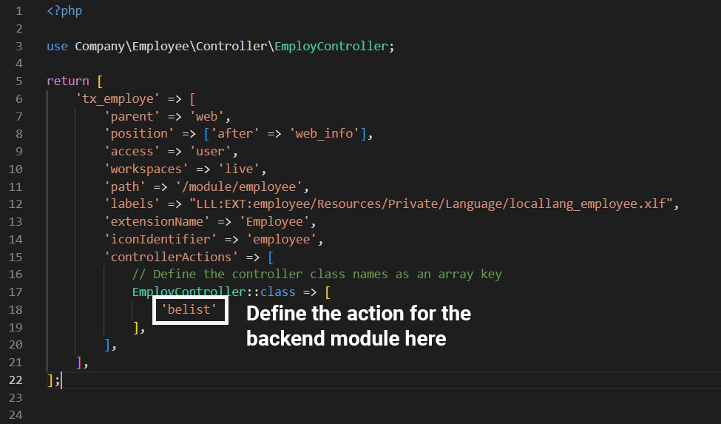Click the opening <?php tag
The width and height of the screenshot is (721, 424).
point(64,11)
